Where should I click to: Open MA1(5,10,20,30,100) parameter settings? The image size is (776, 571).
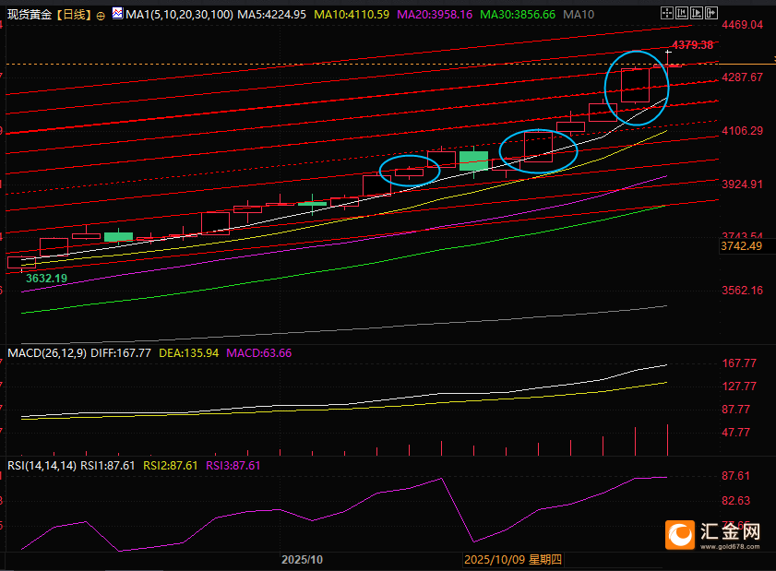177,15
